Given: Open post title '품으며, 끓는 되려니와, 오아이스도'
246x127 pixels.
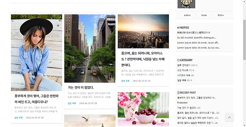Looking at the screenshot, I should click(x=143, y=59).
